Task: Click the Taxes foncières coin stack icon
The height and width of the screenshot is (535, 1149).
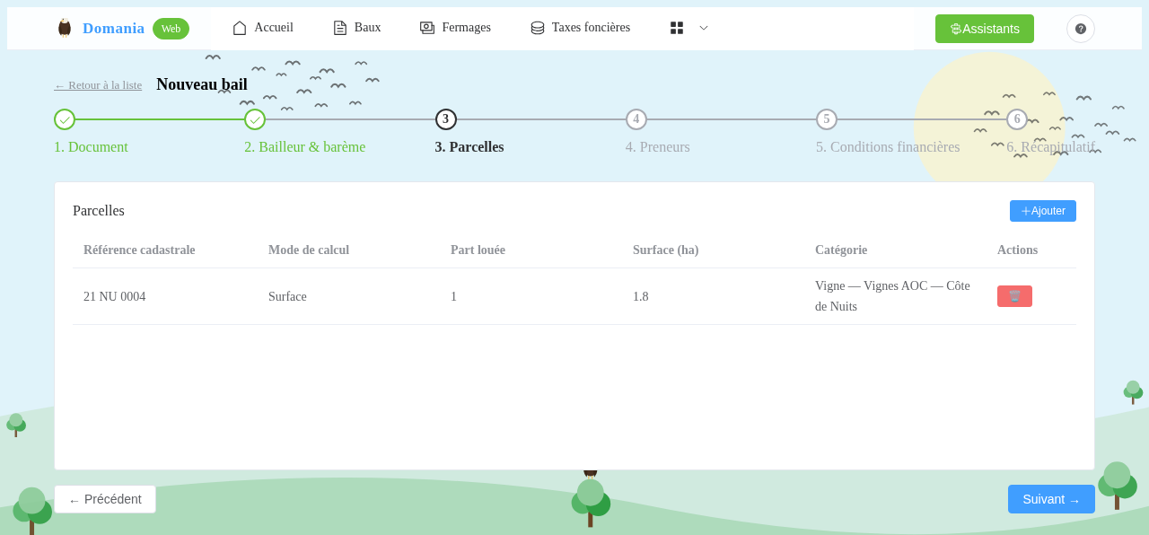Action: [538, 28]
